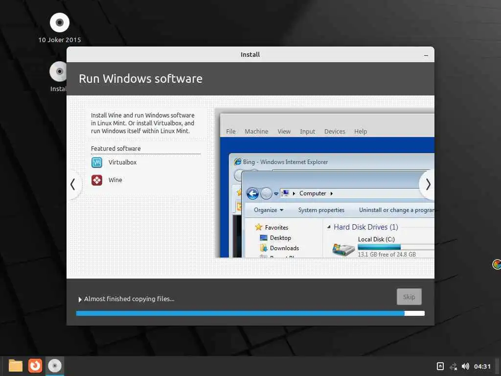Click the installation progress bar
Image resolution: width=501 pixels, height=376 pixels.
(250, 313)
